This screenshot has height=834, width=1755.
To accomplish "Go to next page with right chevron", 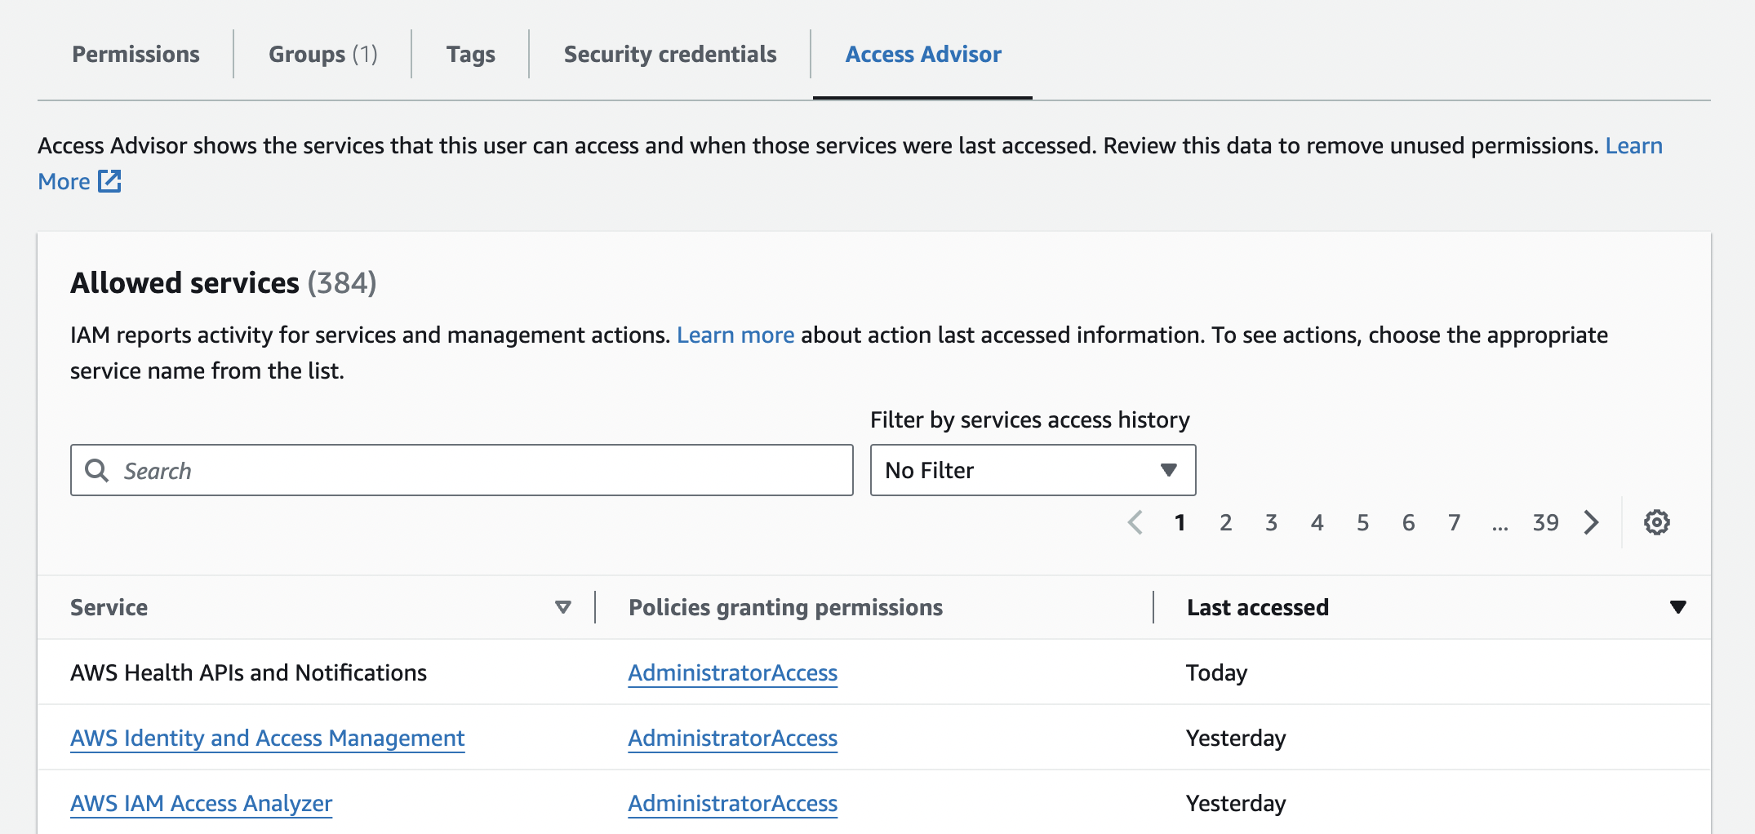I will coord(1591,522).
